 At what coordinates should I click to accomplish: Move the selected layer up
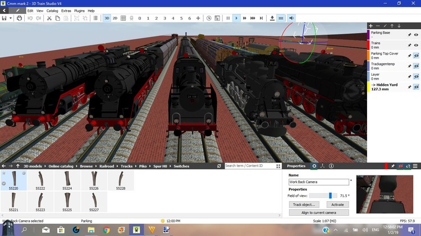392,26
